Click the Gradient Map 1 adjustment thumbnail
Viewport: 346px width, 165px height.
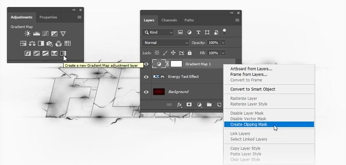[x=159, y=64]
